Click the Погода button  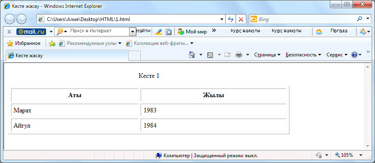coord(339,31)
